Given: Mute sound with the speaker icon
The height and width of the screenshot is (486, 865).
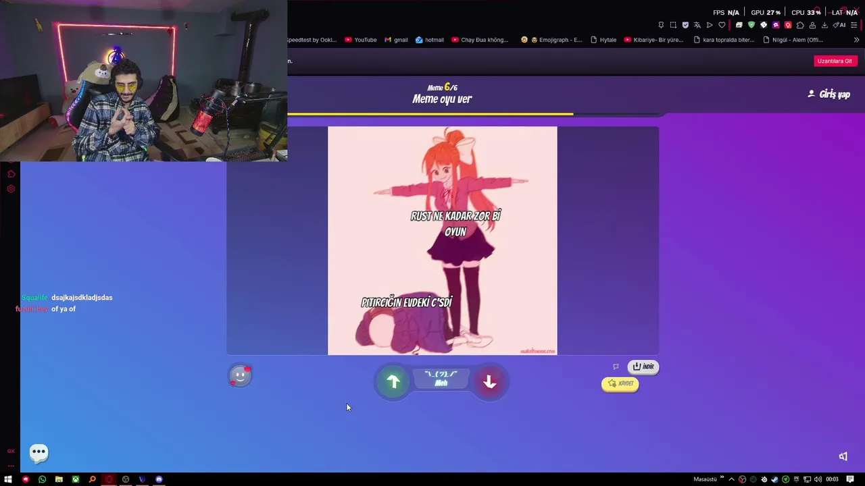Looking at the screenshot, I should (x=843, y=456).
